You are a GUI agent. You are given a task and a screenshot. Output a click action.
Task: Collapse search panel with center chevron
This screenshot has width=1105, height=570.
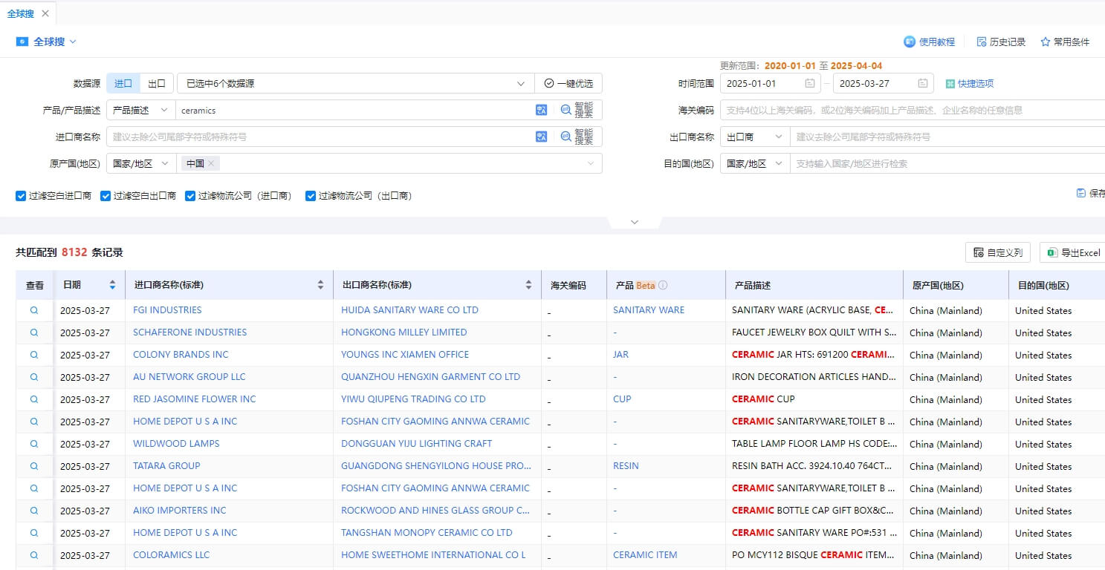pyautogui.click(x=634, y=222)
